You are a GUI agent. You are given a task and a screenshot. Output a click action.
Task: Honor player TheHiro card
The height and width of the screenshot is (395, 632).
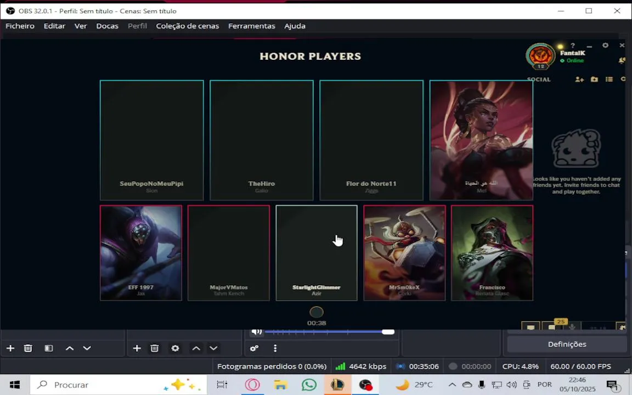tap(262, 140)
